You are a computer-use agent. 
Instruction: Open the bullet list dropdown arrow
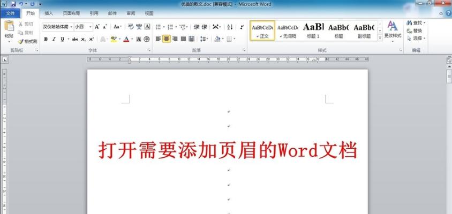[x=164, y=27]
